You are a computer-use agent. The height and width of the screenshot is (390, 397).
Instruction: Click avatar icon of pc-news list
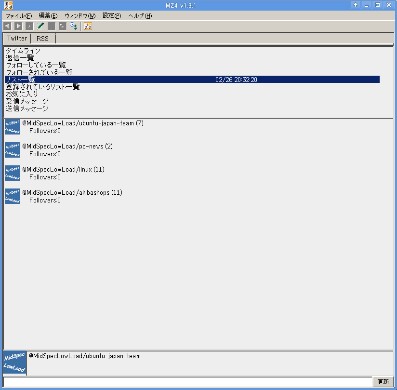tap(13, 150)
